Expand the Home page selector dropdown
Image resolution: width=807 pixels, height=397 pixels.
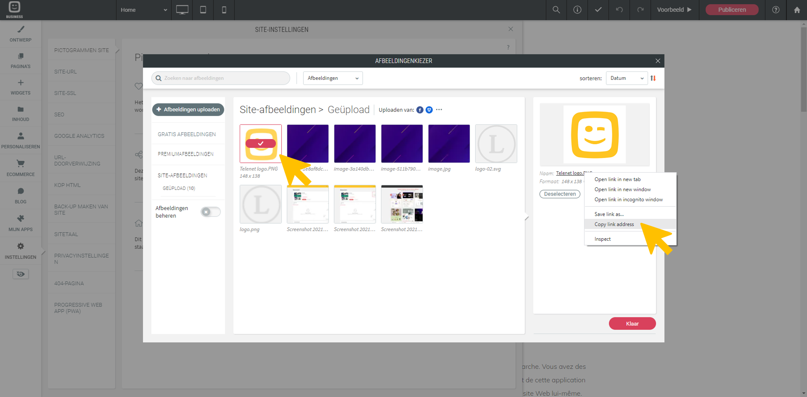pos(143,10)
